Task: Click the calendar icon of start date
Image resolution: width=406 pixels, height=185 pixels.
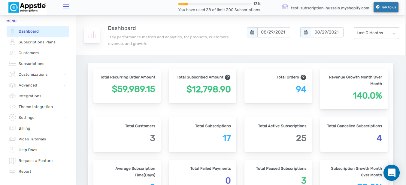Action: pos(252,32)
